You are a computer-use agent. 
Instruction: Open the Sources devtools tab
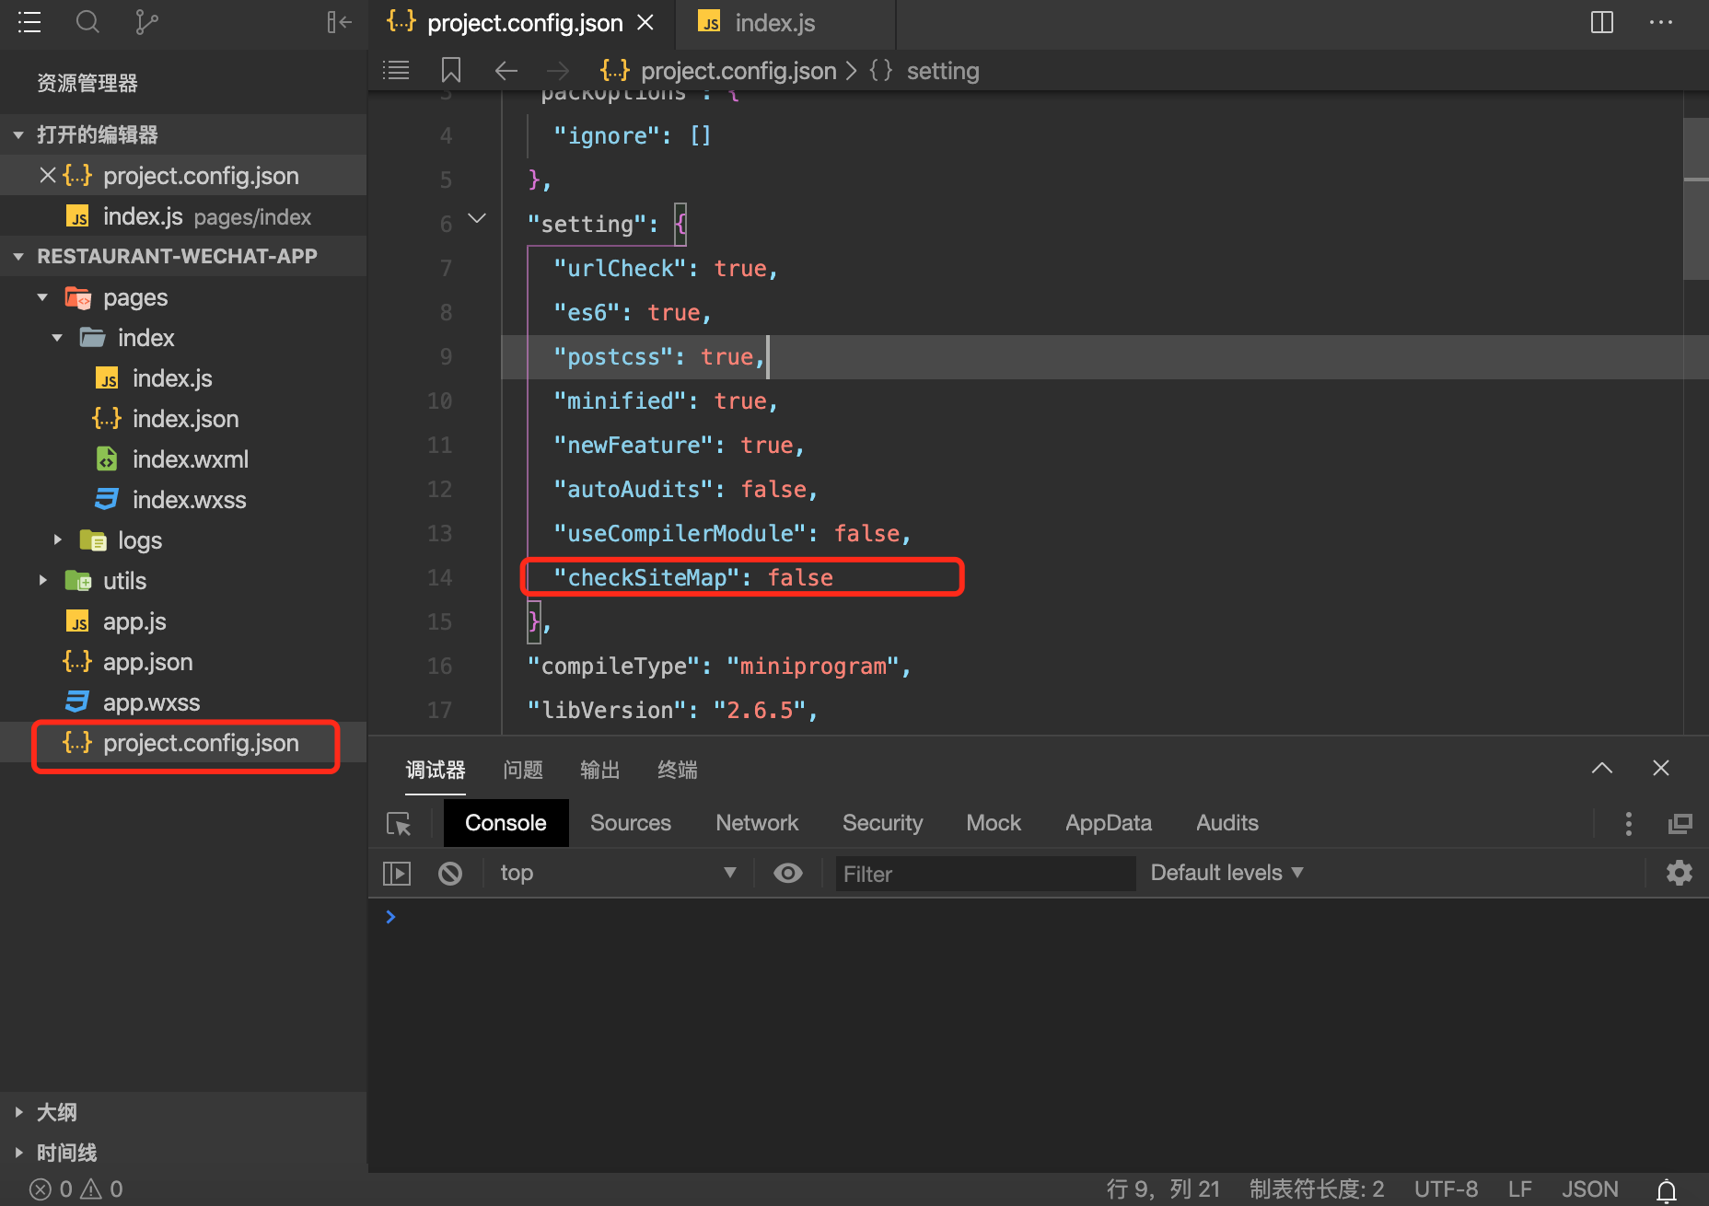[x=631, y=823]
